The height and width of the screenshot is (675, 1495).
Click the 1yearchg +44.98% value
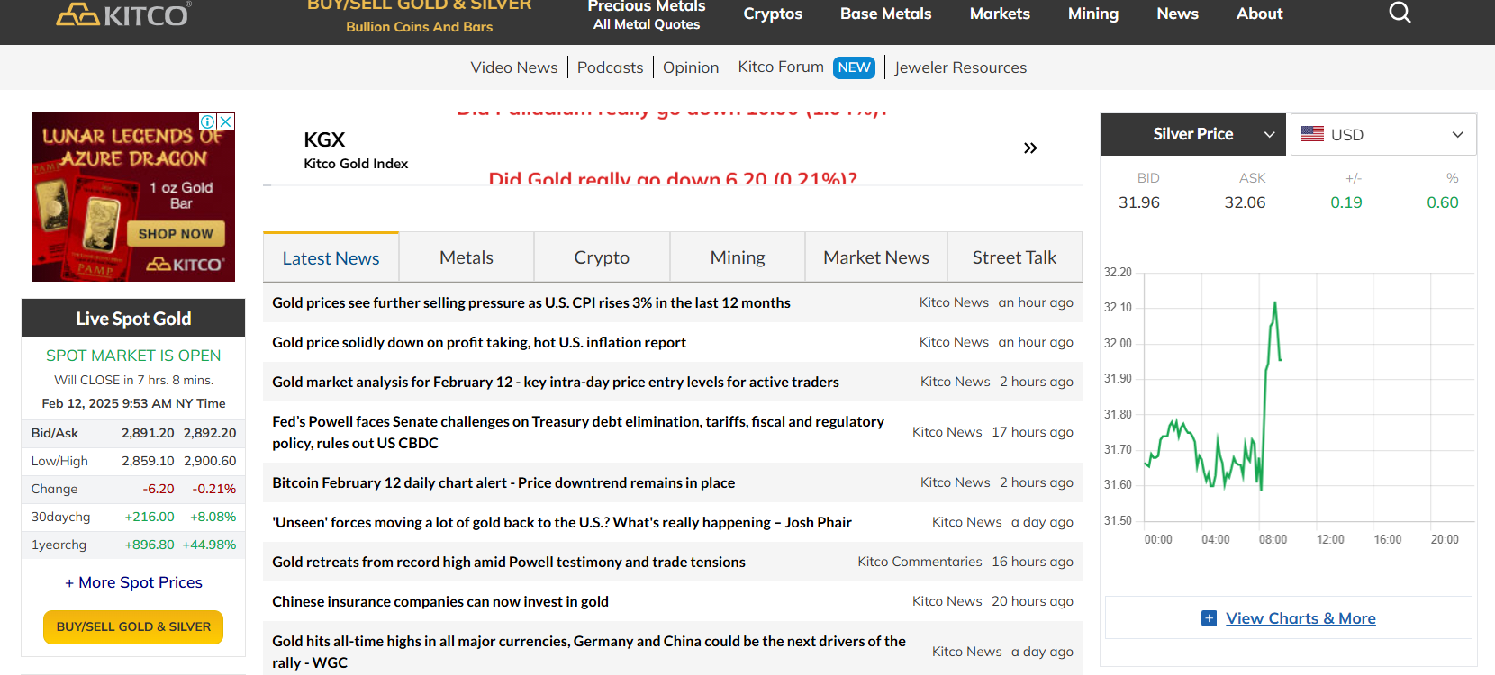(209, 544)
